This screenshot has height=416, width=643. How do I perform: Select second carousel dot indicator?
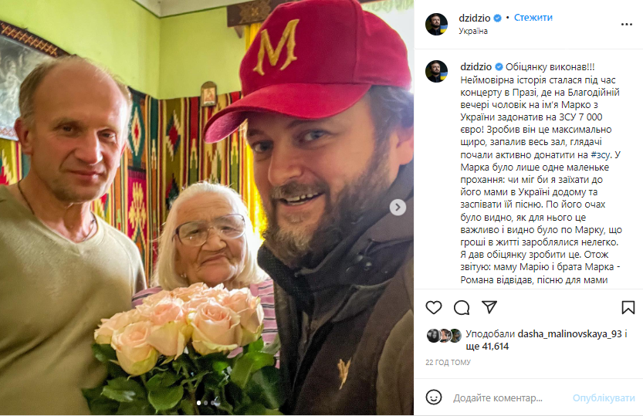(x=206, y=403)
